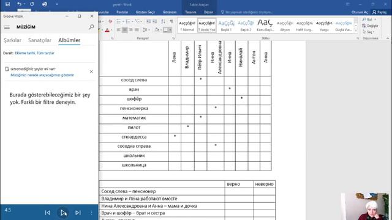Open the 'Tüm tarzlar' genre filter
Screen dimensions: 392x220
tap(45, 53)
